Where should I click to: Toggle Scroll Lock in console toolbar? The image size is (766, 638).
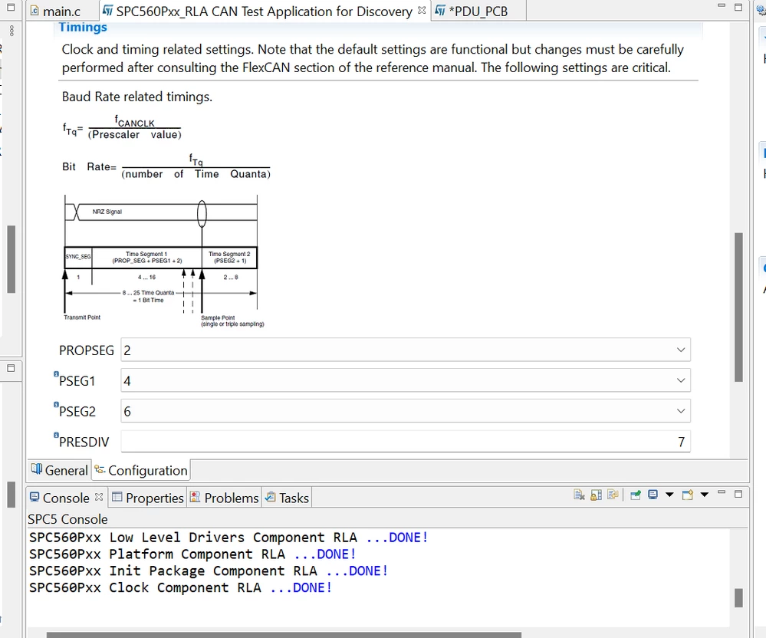(596, 495)
